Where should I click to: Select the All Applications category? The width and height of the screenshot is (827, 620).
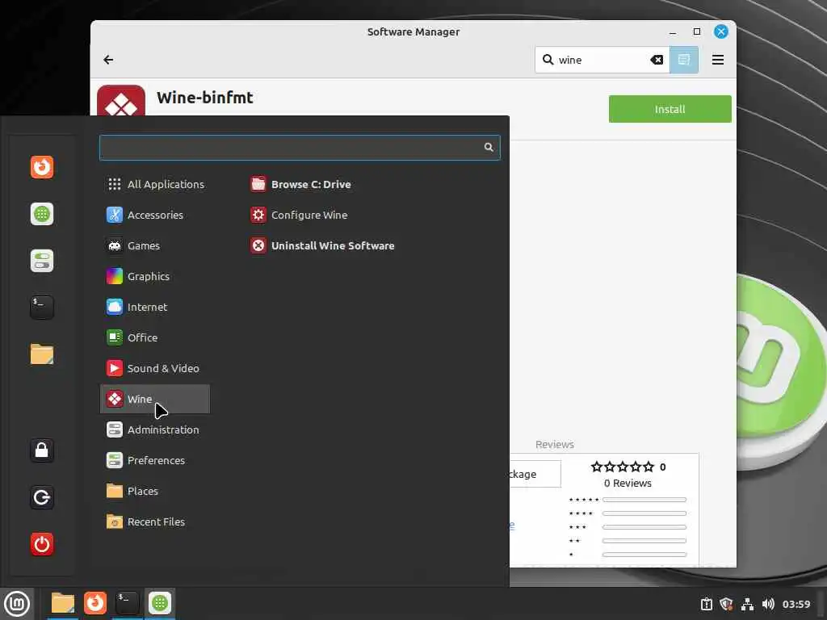pyautogui.click(x=155, y=184)
